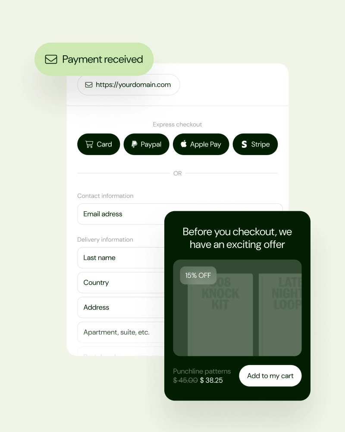This screenshot has height=432, width=345.
Task: Choose Stripe express checkout
Action: tap(255, 144)
